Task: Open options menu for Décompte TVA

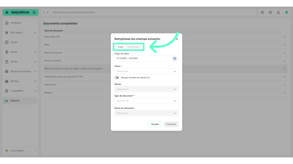Action: click(x=284, y=37)
